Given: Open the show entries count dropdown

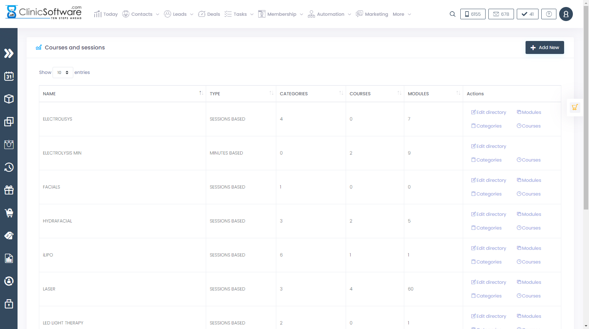Looking at the screenshot, I should (x=63, y=73).
